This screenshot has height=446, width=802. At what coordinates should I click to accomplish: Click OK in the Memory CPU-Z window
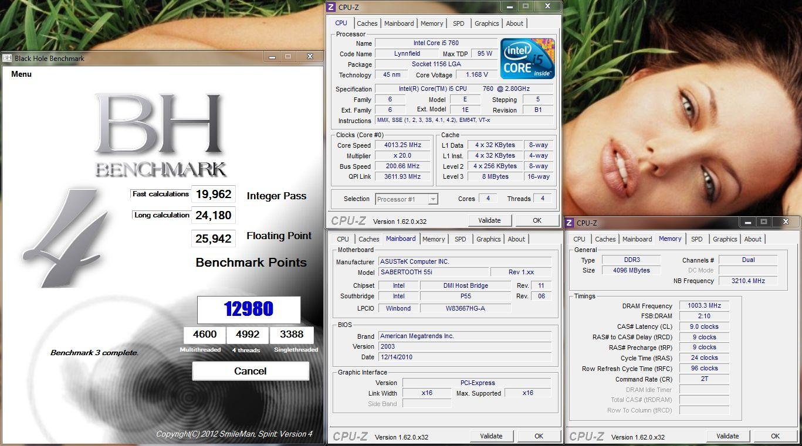(775, 436)
